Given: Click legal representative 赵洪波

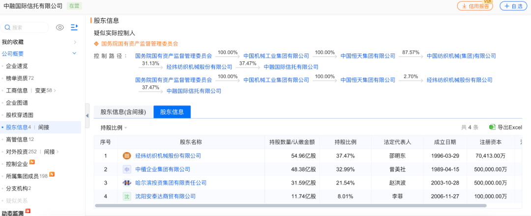Looking at the screenshot, I should pyautogui.click(x=397, y=183).
